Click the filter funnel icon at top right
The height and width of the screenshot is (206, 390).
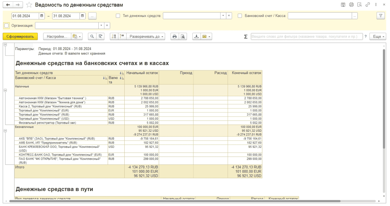381,16
